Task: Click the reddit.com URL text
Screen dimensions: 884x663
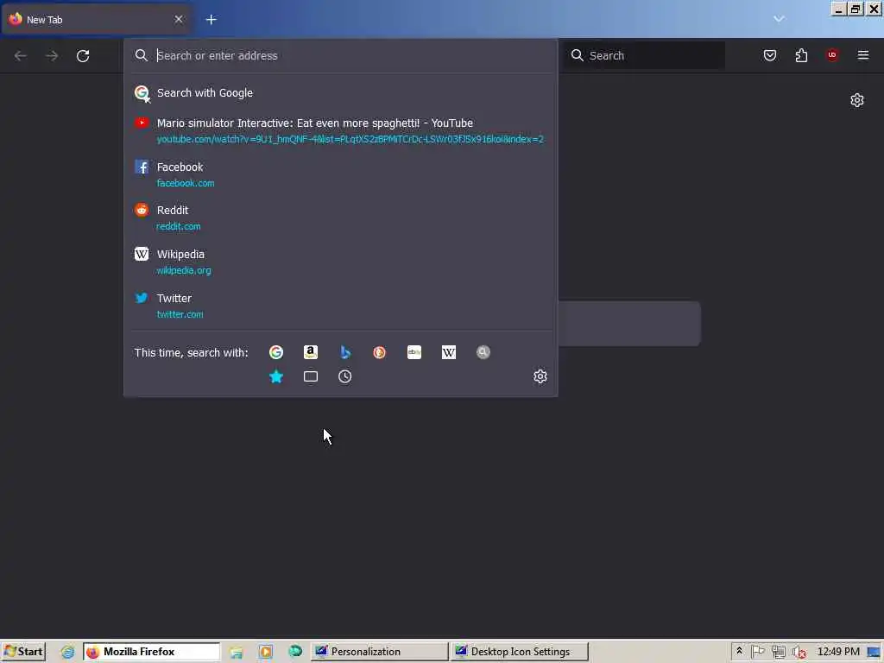Action: [179, 227]
